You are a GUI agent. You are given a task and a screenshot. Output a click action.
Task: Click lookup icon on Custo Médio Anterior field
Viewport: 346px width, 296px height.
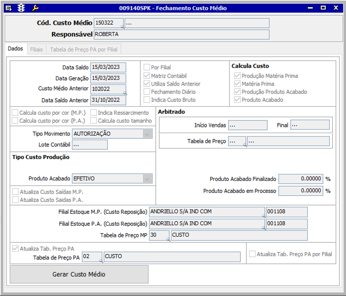coord(125,93)
